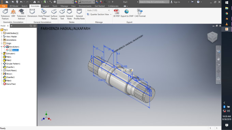Expand the Extrusion1 feature
This screenshot has height=130, width=232.
click(2, 53)
